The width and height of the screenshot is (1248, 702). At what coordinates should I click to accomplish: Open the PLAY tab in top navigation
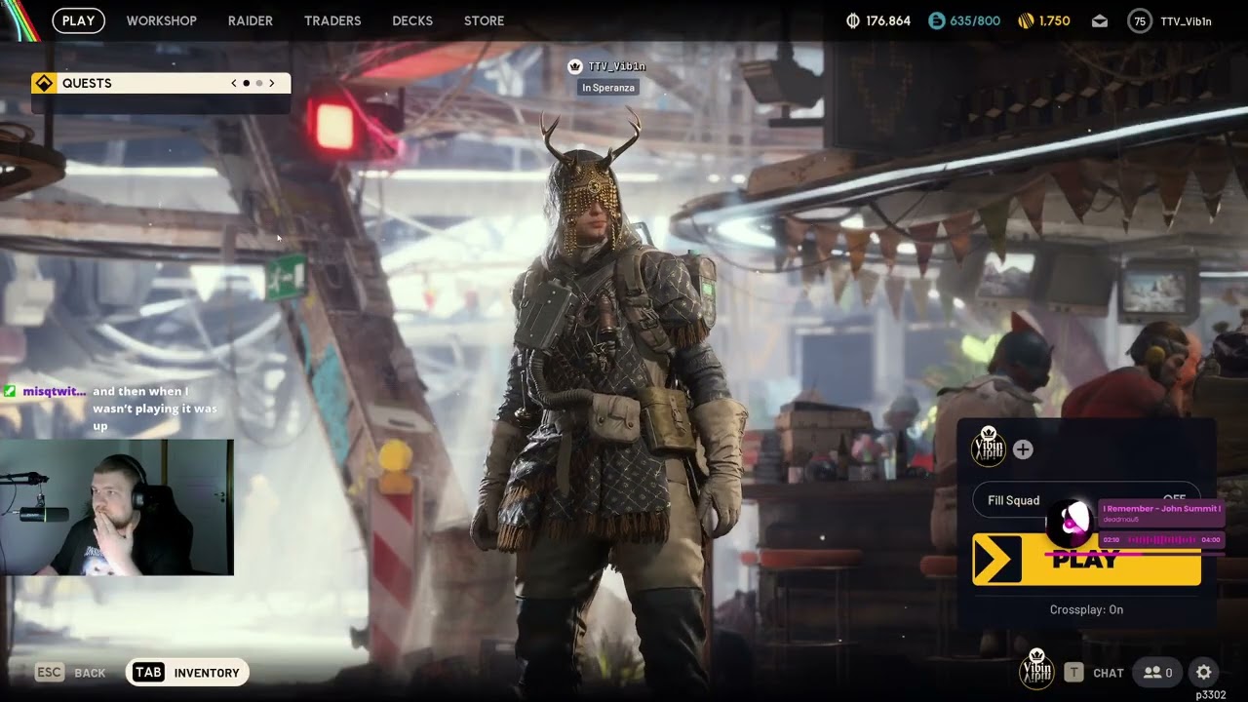click(78, 20)
